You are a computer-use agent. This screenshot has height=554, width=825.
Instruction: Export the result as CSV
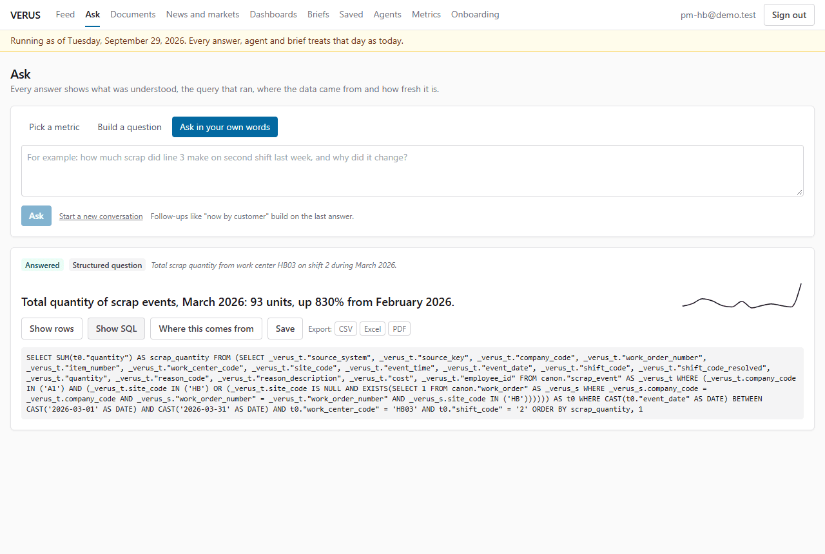click(x=345, y=329)
